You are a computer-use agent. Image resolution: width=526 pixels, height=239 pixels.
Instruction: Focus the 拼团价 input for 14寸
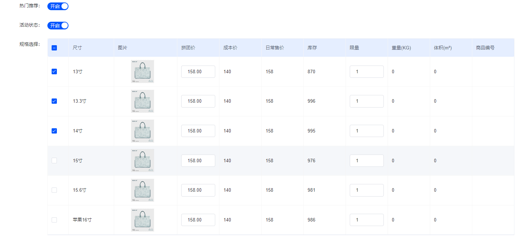[198, 131]
